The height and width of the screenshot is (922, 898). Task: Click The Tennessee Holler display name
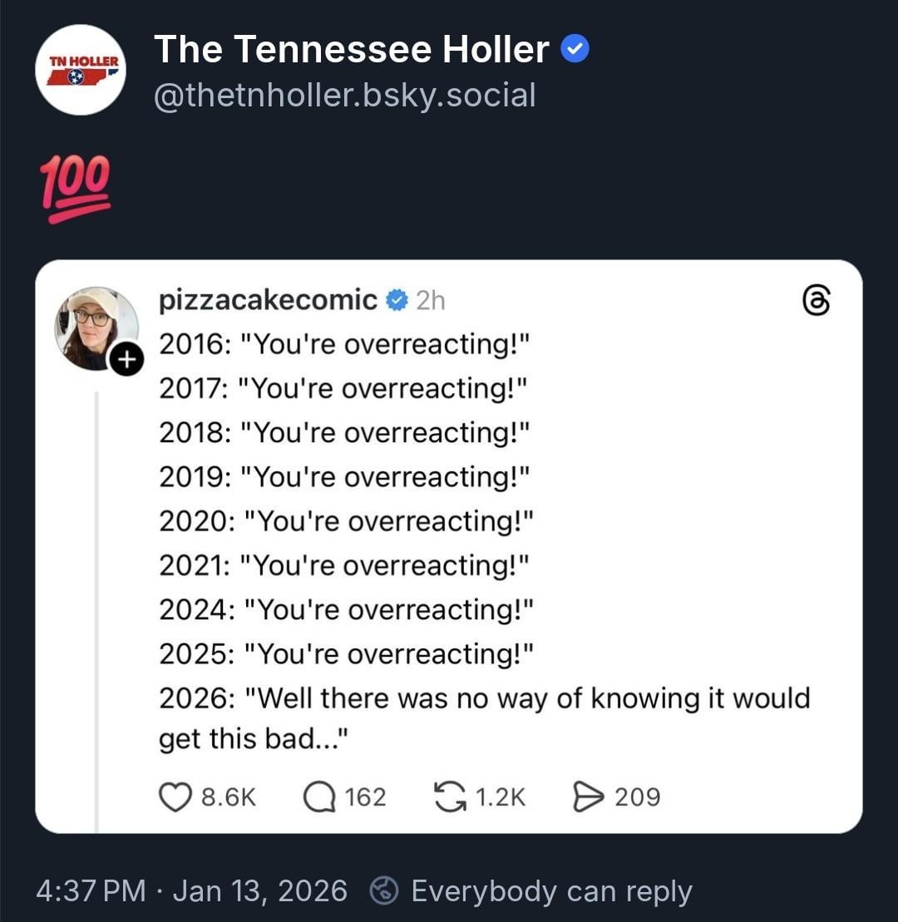pos(351,50)
